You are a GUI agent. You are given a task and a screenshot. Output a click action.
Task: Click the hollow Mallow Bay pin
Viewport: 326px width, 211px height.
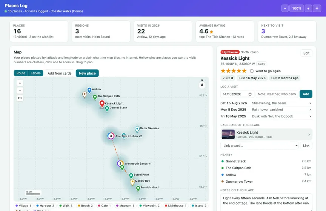tap(132, 182)
